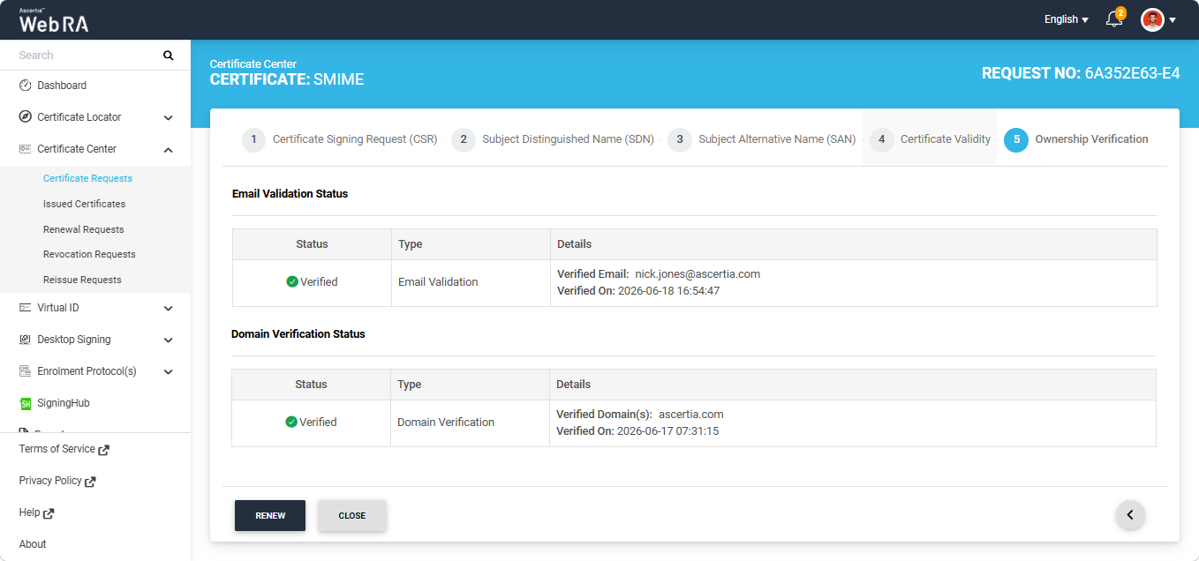Screen dimensions: 1199x561
Task: Open the English language dropdown
Action: (1066, 19)
